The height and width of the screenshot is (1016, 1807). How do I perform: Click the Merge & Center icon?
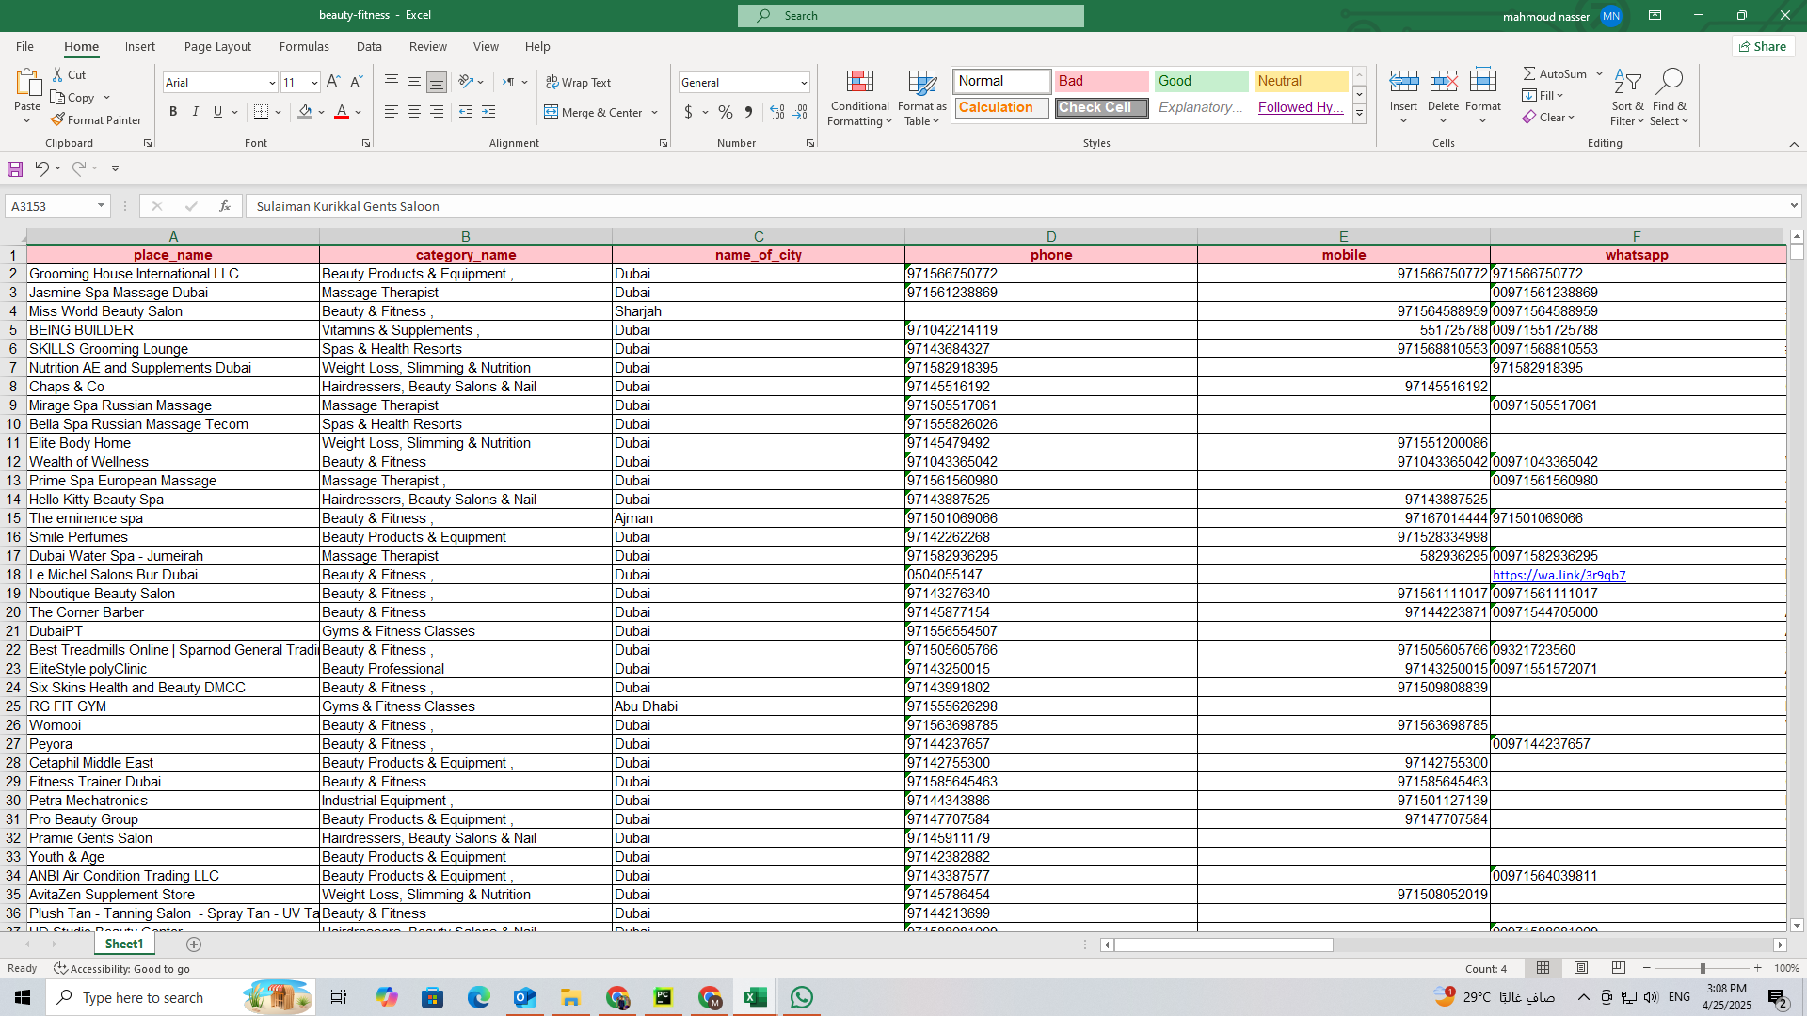(552, 112)
